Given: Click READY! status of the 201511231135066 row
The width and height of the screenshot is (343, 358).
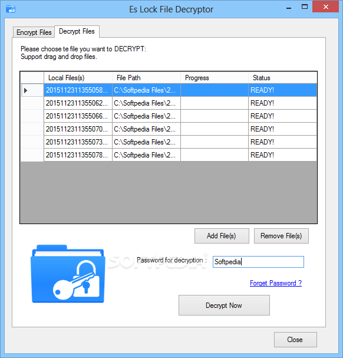Looking at the screenshot, I should click(282, 116).
